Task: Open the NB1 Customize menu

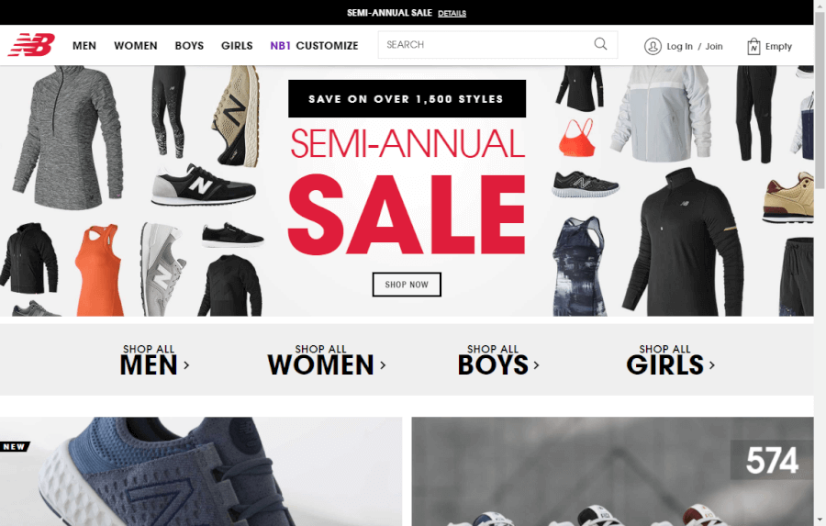Action: click(x=314, y=46)
